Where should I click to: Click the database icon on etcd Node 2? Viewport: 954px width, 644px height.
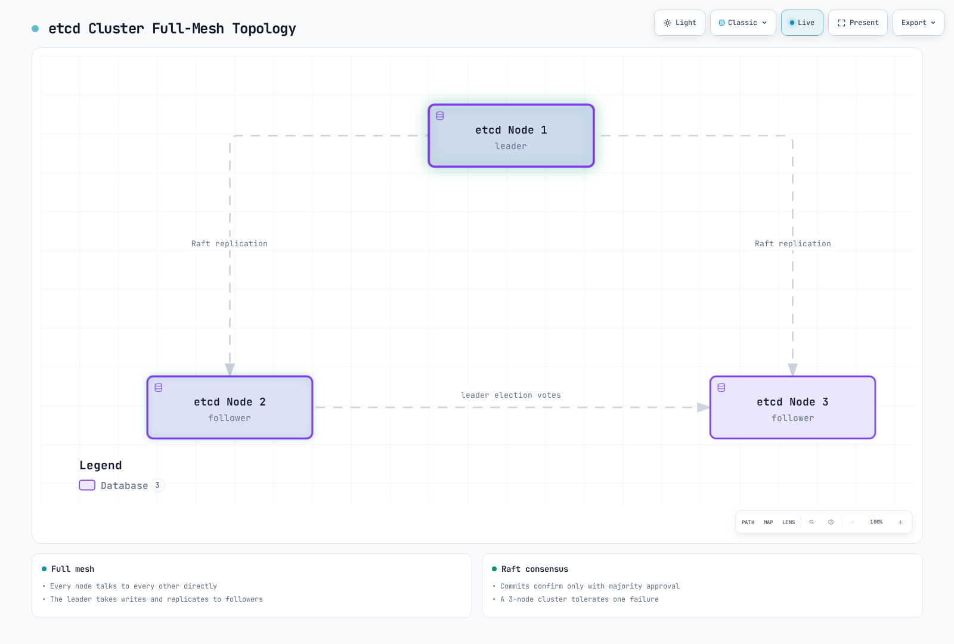point(159,388)
